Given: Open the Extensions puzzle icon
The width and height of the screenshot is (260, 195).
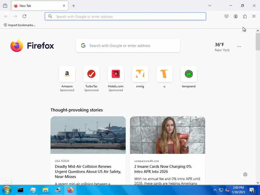Looking at the screenshot, I should pos(245,16).
